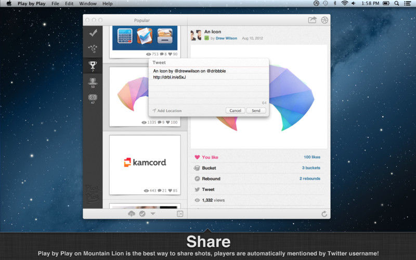
Task: Click the Aug 10, 2012 date
Action: coord(252,38)
